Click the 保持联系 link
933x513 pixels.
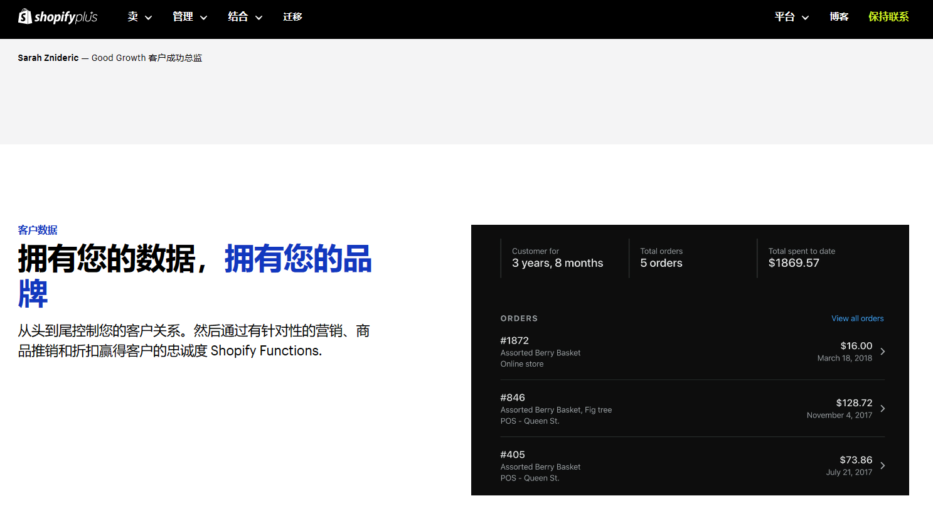coord(888,17)
